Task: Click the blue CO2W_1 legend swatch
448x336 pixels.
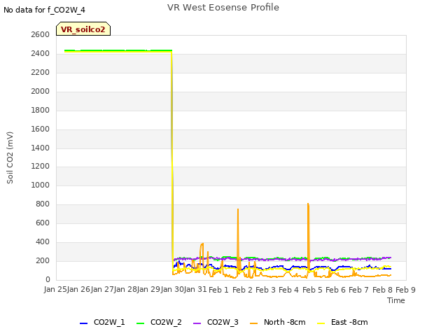Action: (83, 323)
